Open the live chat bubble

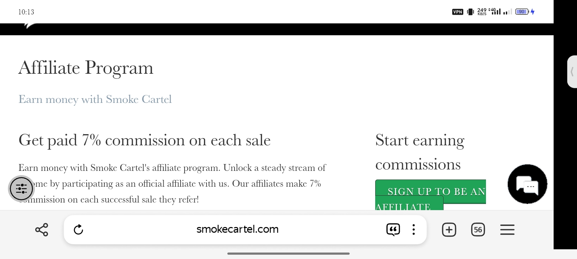[x=527, y=184]
